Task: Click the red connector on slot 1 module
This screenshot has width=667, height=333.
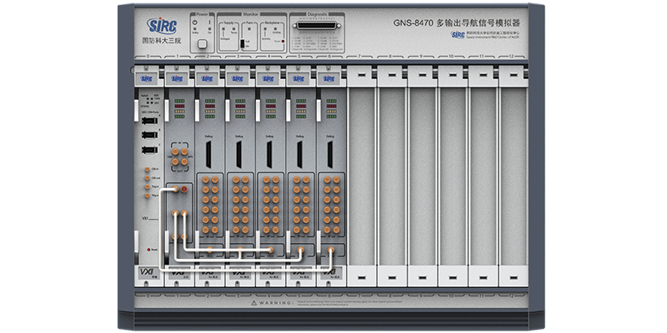Action: click(x=185, y=191)
